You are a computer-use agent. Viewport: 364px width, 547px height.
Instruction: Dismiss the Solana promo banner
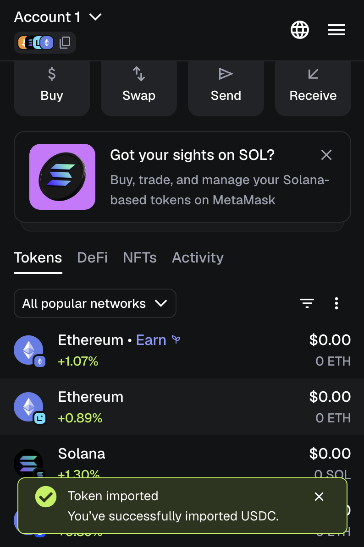[x=326, y=155]
